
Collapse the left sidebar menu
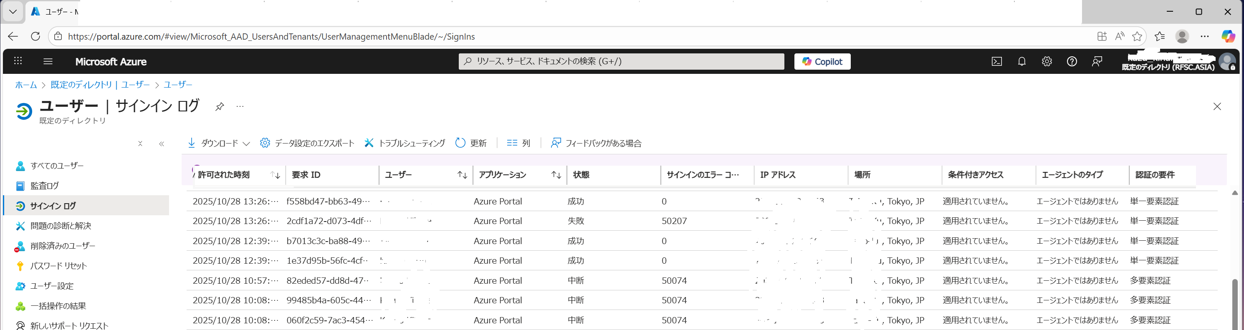pos(161,144)
